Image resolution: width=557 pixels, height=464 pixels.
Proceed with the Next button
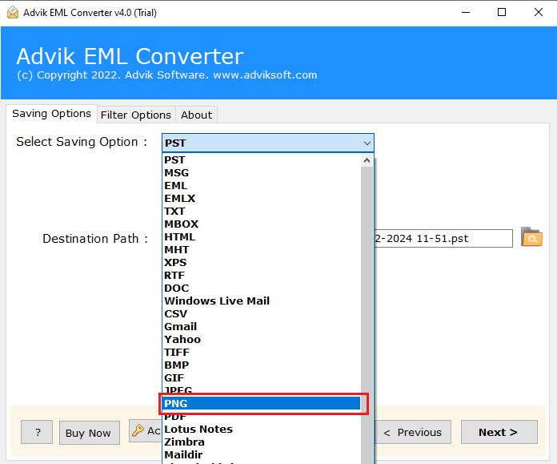coord(499,432)
